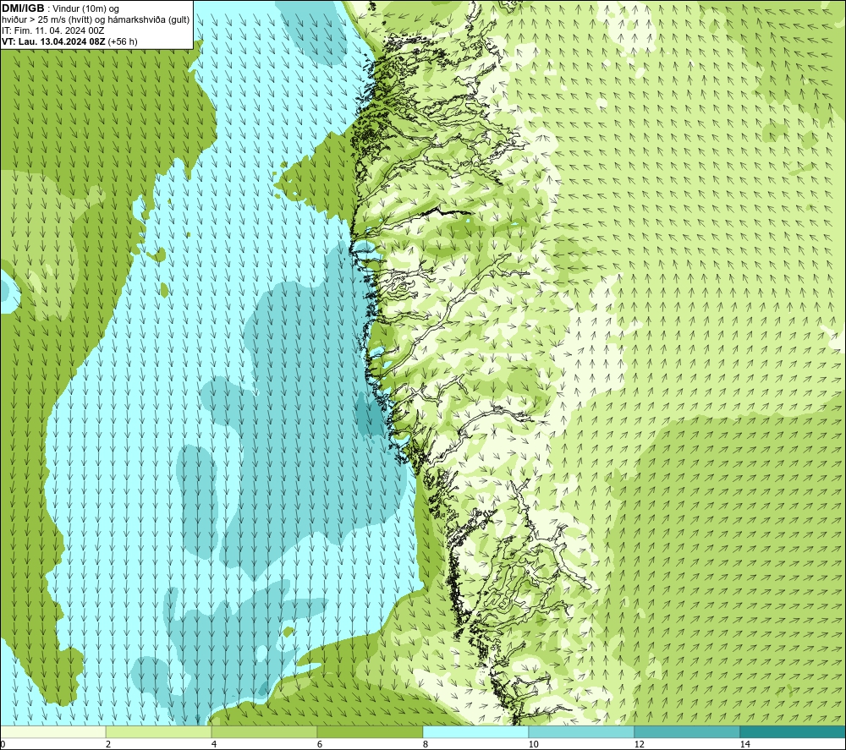Click the legend label '4'

coord(214,745)
